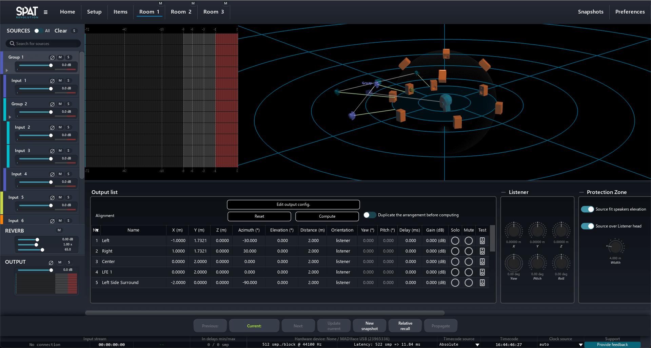The height and width of the screenshot is (348, 651).
Task: Click the Compute alignment button
Action: 327,216
